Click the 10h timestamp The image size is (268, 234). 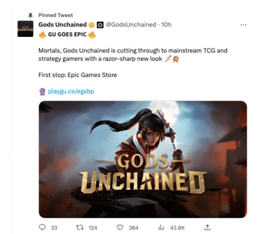point(166,25)
